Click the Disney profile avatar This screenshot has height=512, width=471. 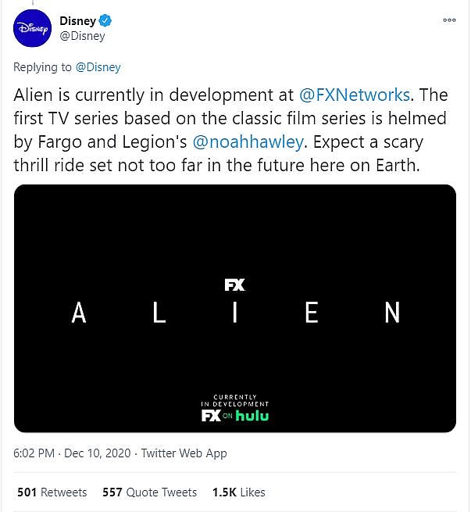click(x=32, y=28)
